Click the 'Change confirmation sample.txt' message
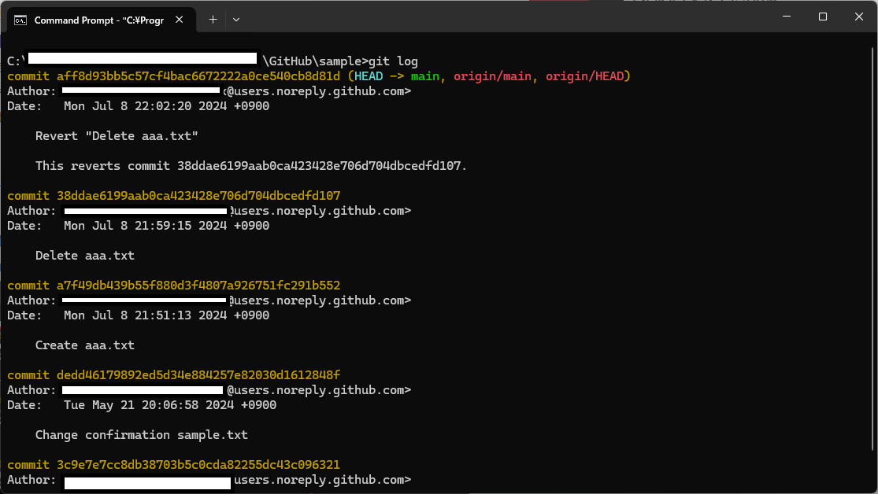Viewport: 878px width, 494px height. (x=142, y=435)
